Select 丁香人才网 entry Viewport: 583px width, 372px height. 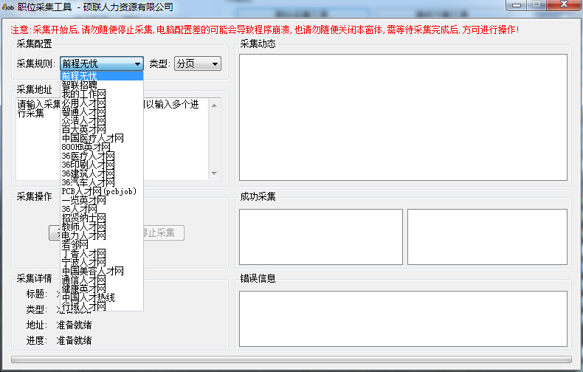point(102,253)
